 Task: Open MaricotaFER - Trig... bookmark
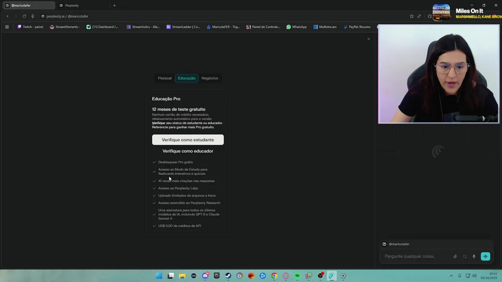click(x=223, y=27)
